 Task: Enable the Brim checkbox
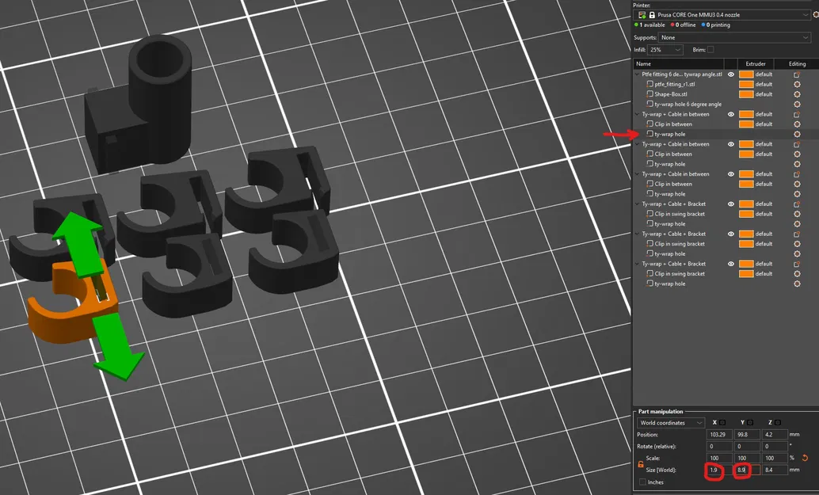[710, 50]
